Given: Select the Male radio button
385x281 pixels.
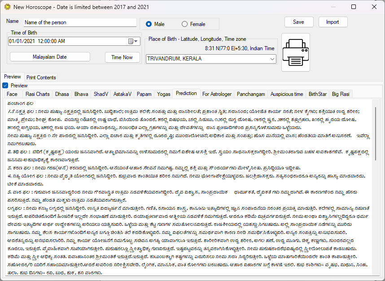Looking at the screenshot, I should pyautogui.click(x=149, y=24).
